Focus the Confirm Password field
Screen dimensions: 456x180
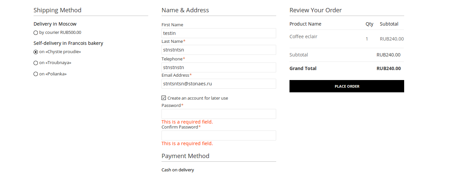219,135
